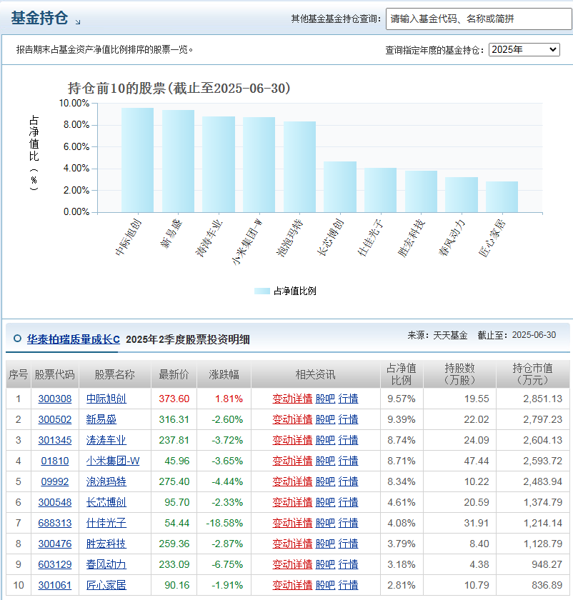The height and width of the screenshot is (600, 573).
Task: Open 股吧 for 胜宏科技 row
Action: pos(325,544)
